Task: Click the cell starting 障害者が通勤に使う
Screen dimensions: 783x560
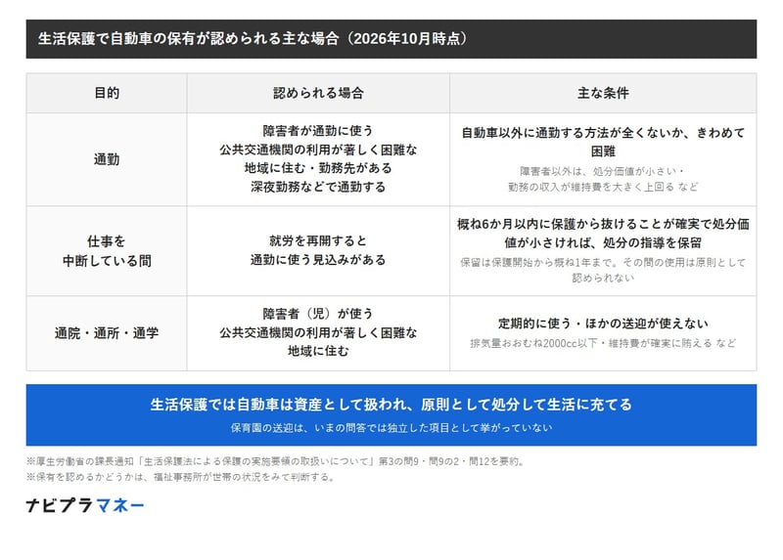Action: pos(318,159)
